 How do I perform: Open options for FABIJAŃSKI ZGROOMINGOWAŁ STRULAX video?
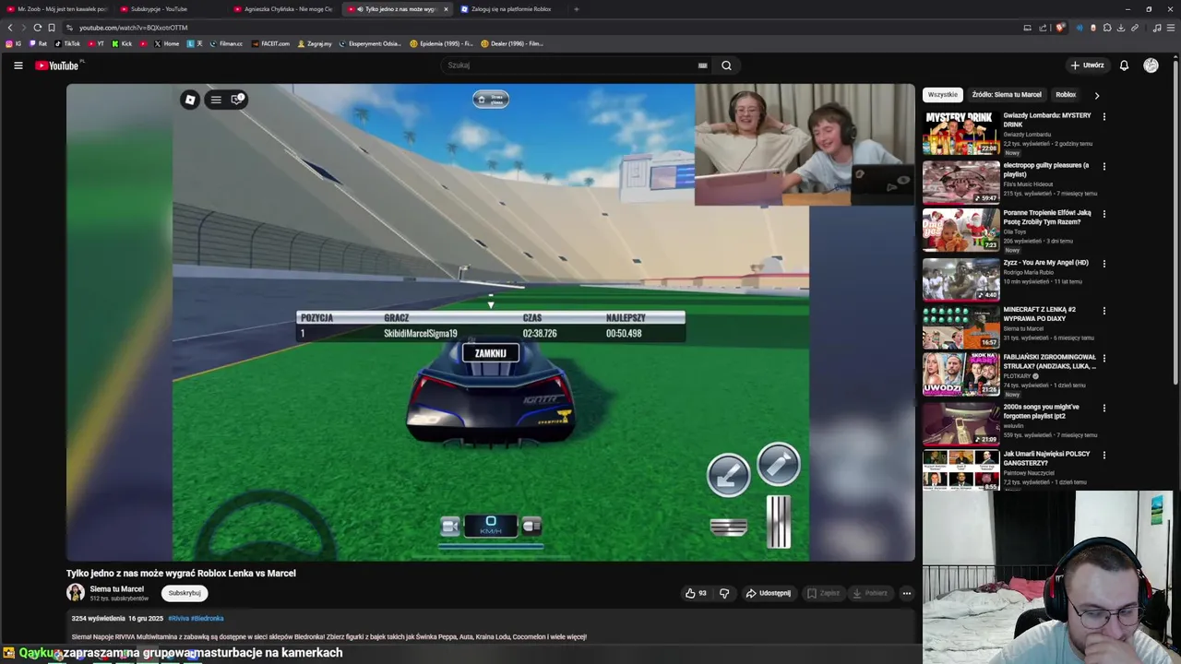click(1103, 358)
